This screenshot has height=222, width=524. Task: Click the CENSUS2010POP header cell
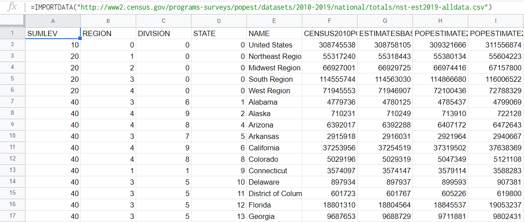330,33
